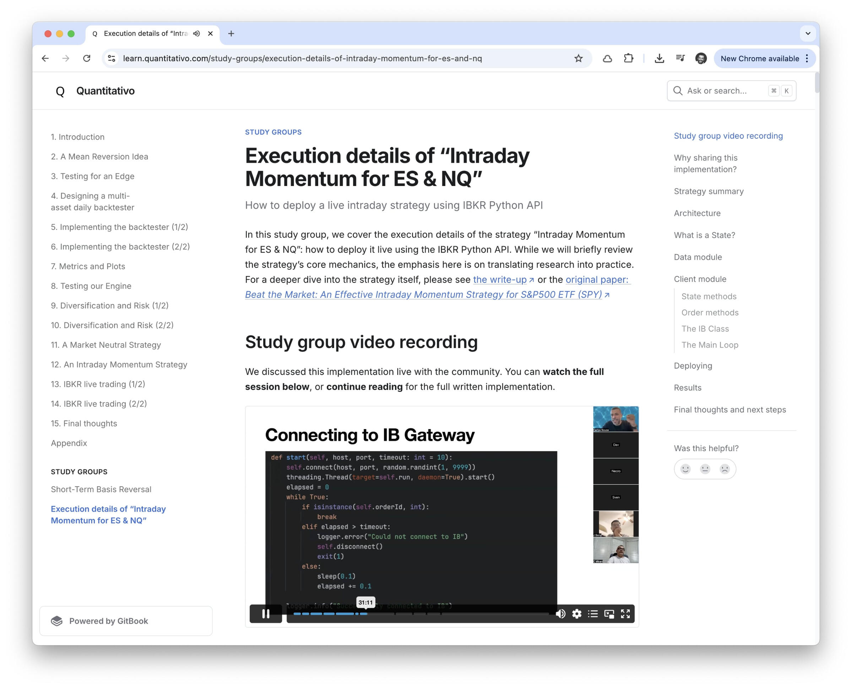Rate page with neutral face
Image resolution: width=852 pixels, height=688 pixels.
705,469
